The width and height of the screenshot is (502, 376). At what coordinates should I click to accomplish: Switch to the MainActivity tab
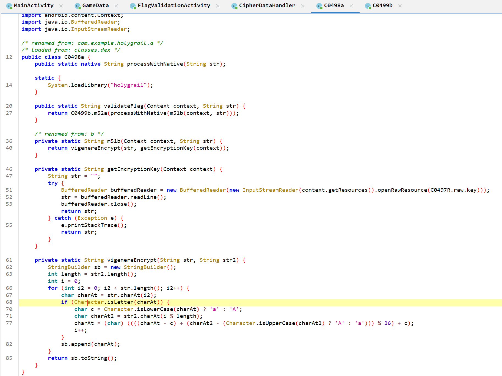(34, 5)
